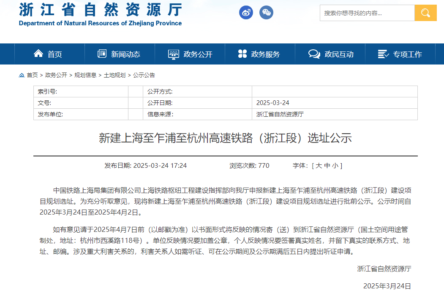Open the WeChat social icon
This screenshot has height=293, width=444.
click(266, 13)
